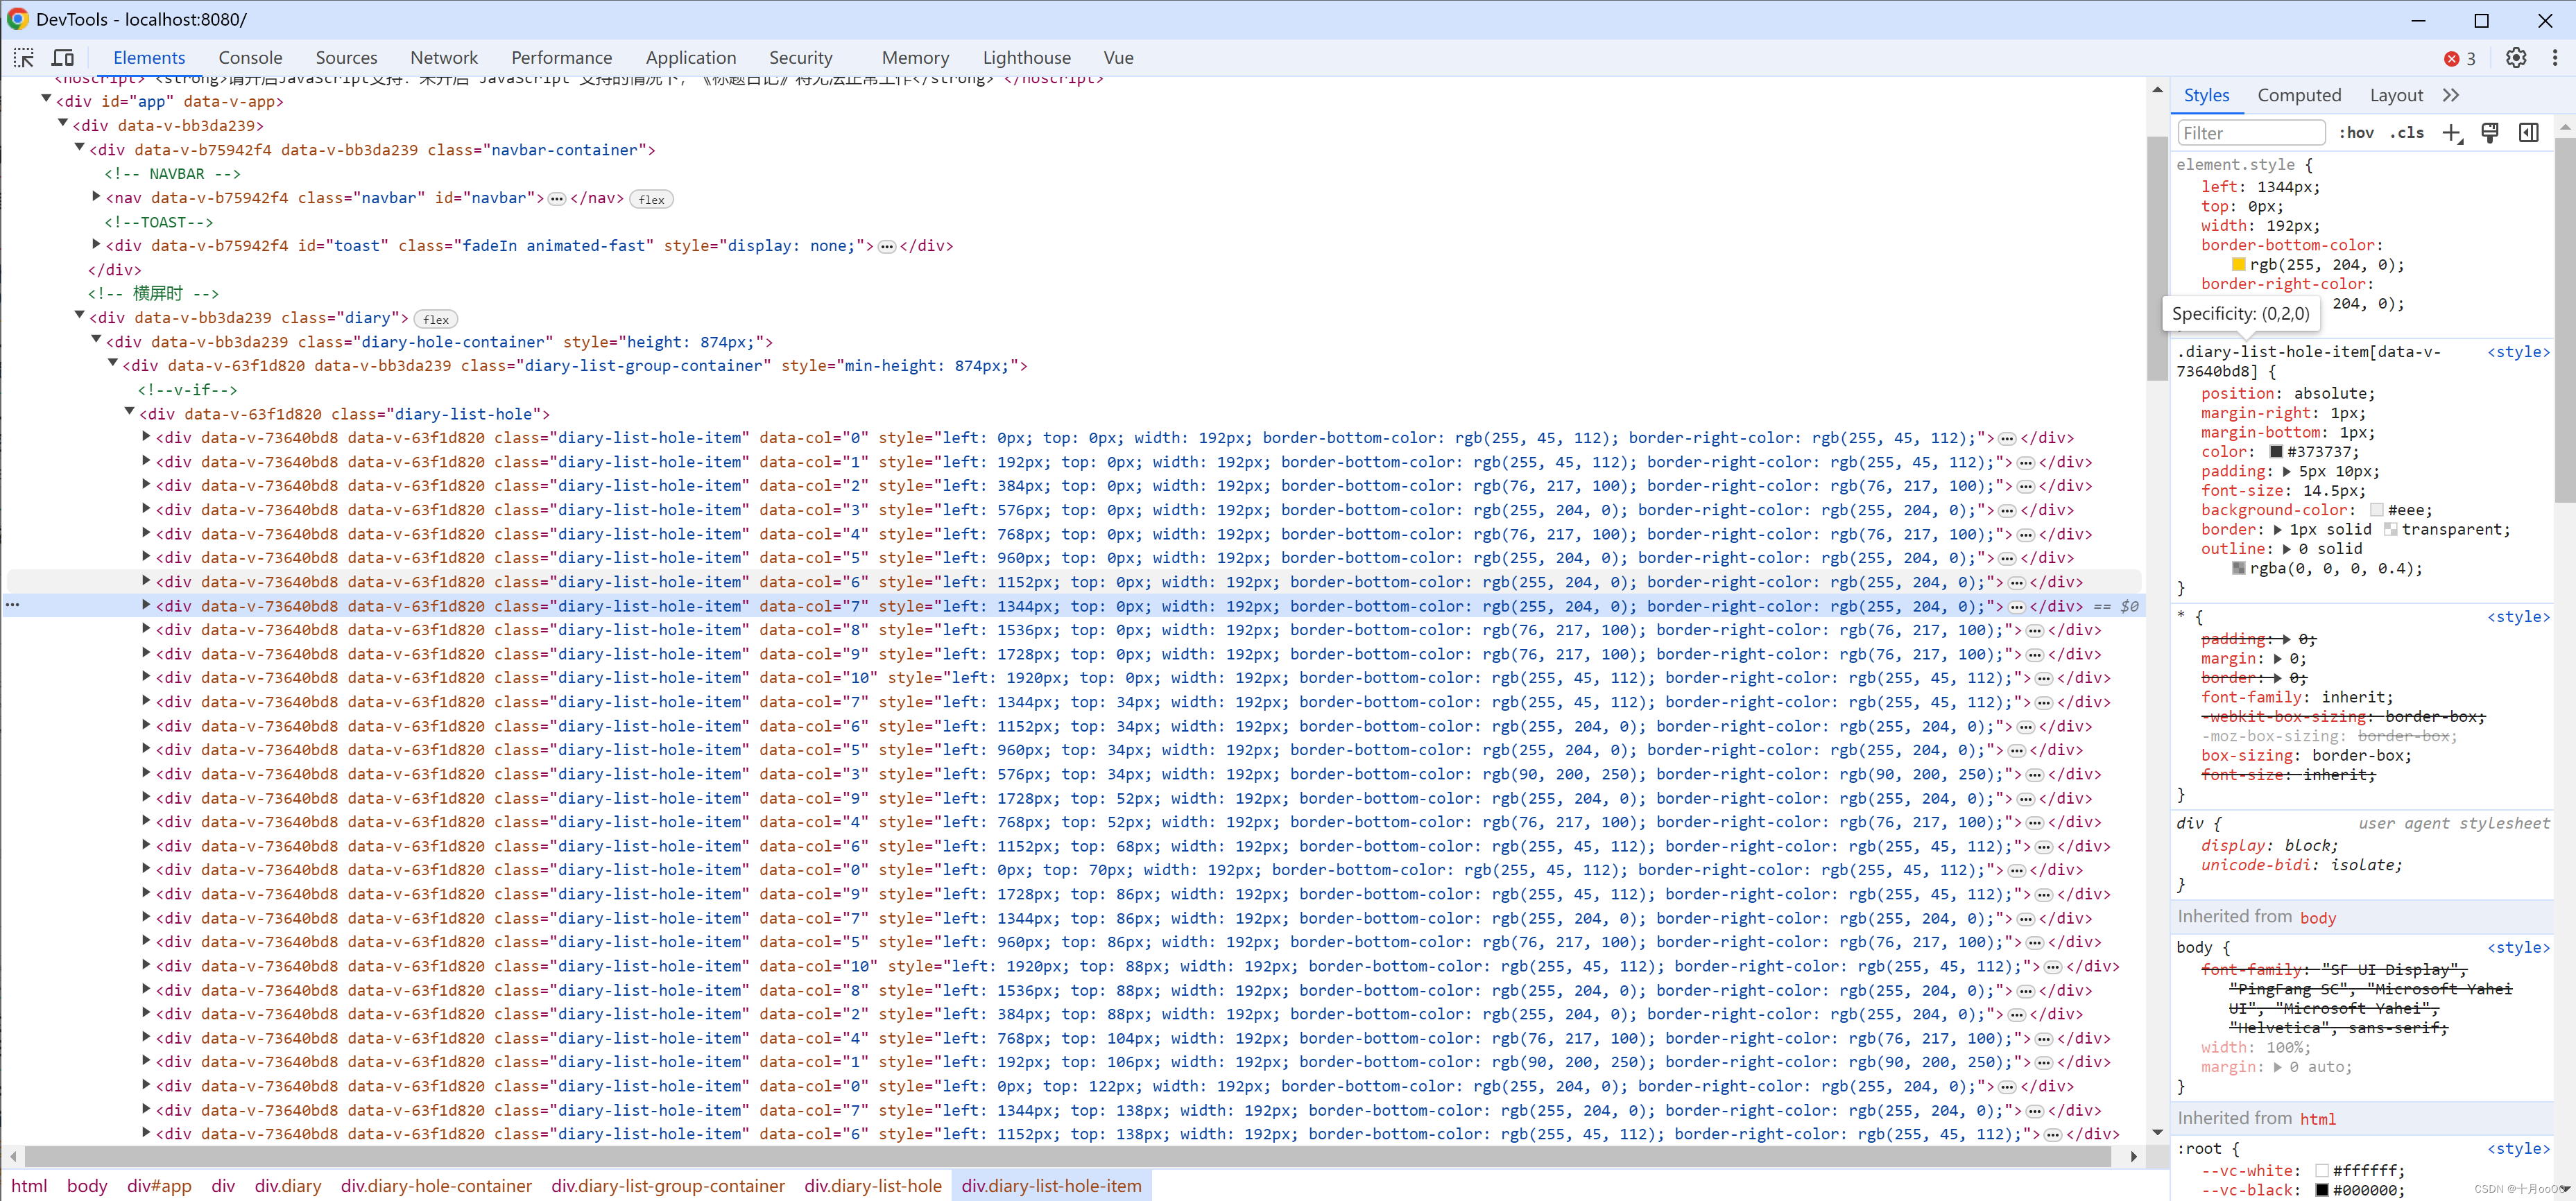Collapse the div class="diary" node
Viewport: 2576px width, 1201px height.
pos(79,315)
